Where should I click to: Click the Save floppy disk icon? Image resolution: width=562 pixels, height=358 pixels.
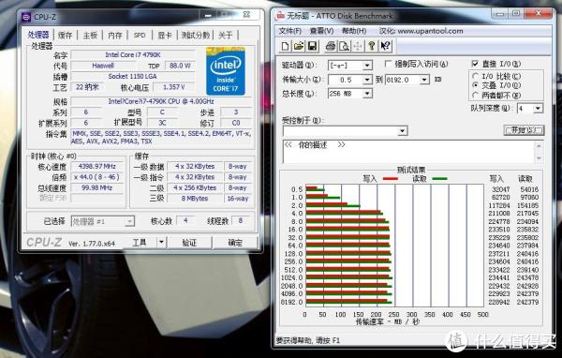tap(312, 46)
